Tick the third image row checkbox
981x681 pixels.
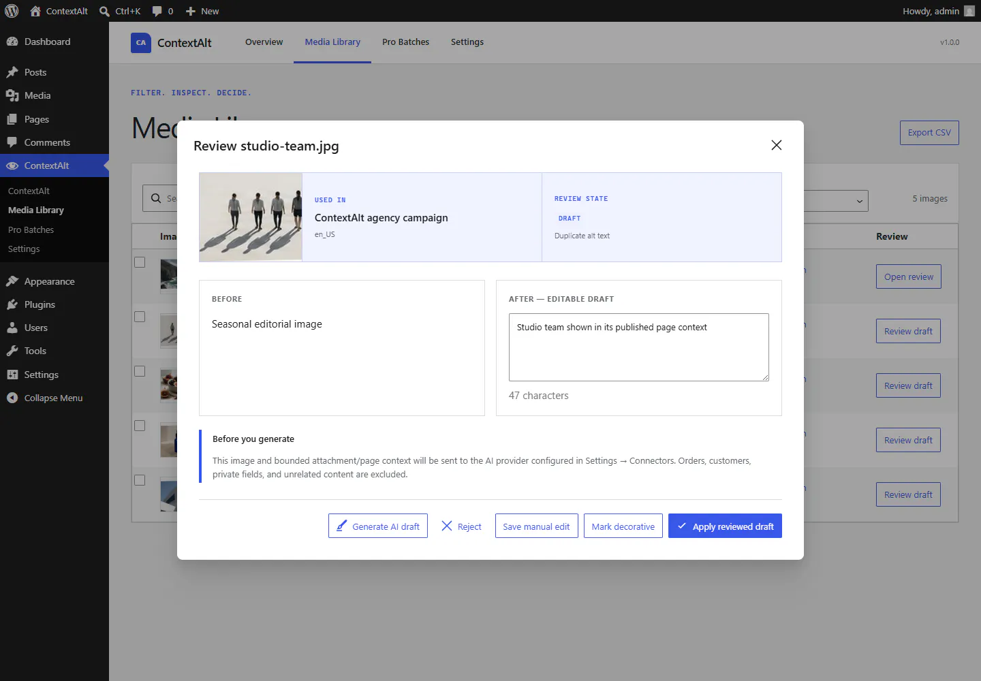[140, 371]
